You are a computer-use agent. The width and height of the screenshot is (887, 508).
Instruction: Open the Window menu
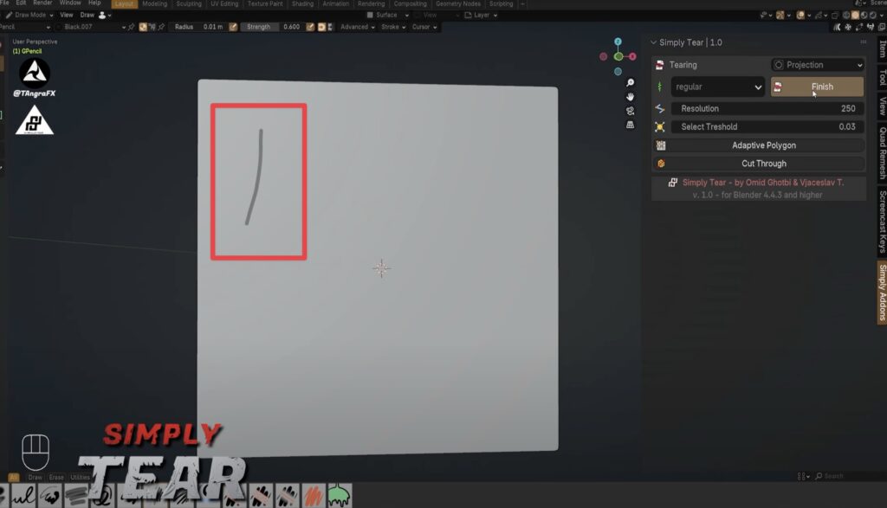[x=70, y=3]
